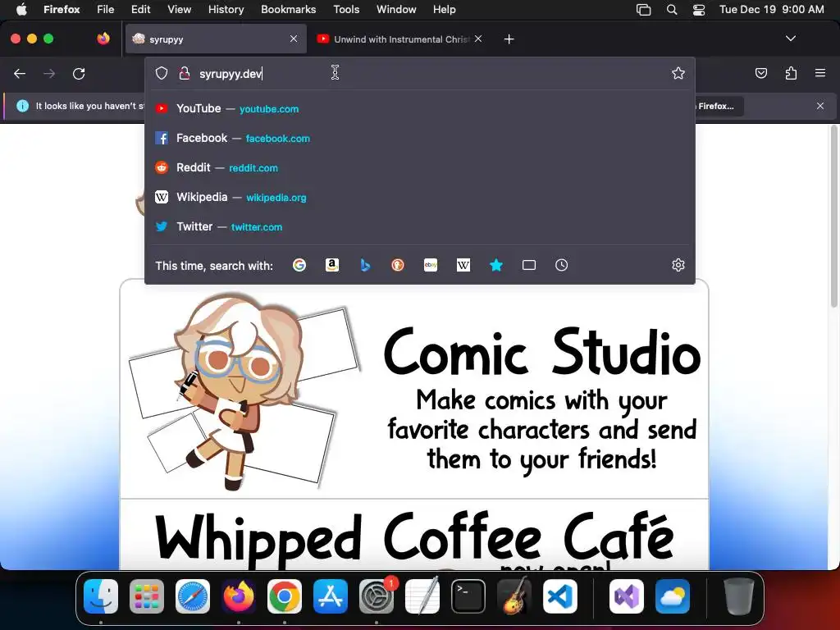840x630 pixels.
Task: Select Facebook suggestion facebook.com
Action: (x=420, y=138)
